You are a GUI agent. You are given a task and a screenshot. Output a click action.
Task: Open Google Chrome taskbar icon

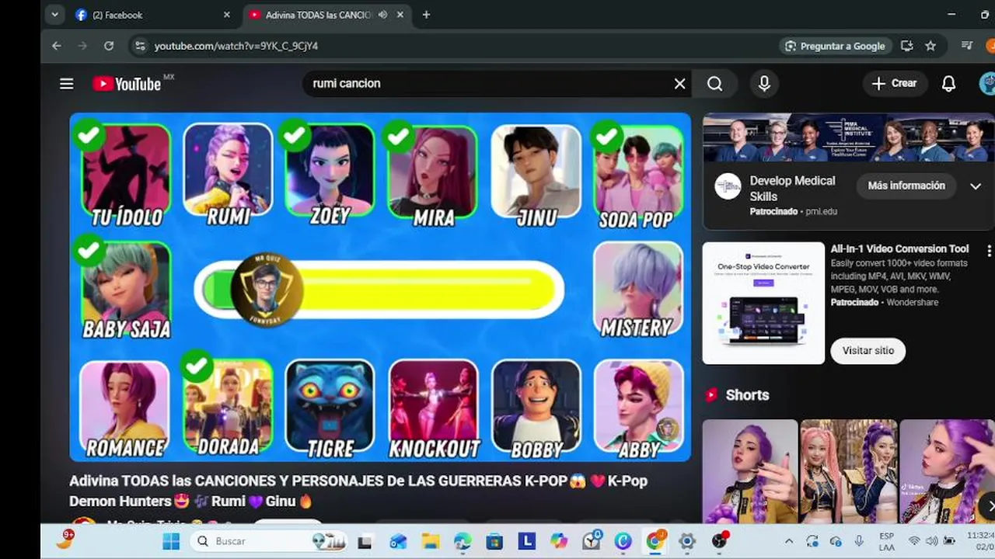[x=655, y=540]
